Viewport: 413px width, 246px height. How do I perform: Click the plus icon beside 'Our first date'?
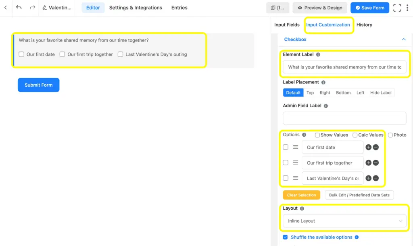tap(368, 147)
